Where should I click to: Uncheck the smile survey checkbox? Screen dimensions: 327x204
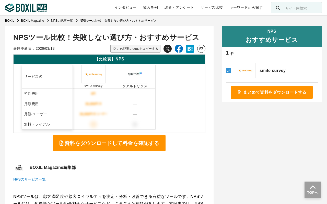[228, 71]
